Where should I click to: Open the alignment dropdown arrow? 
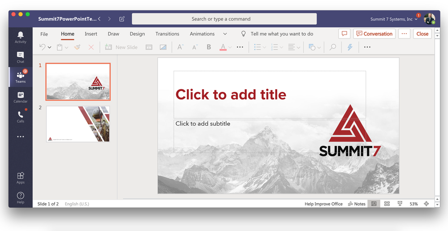299,48
